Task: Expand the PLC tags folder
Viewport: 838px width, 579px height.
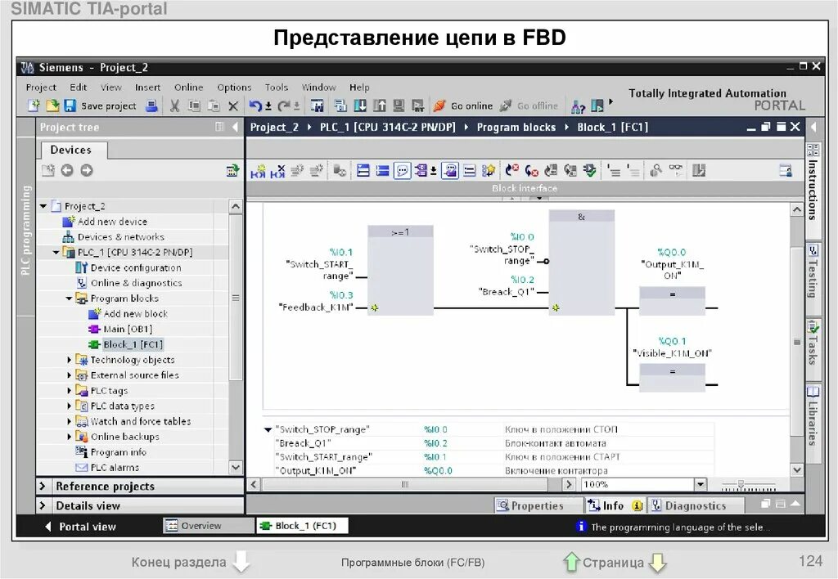Action: point(69,391)
